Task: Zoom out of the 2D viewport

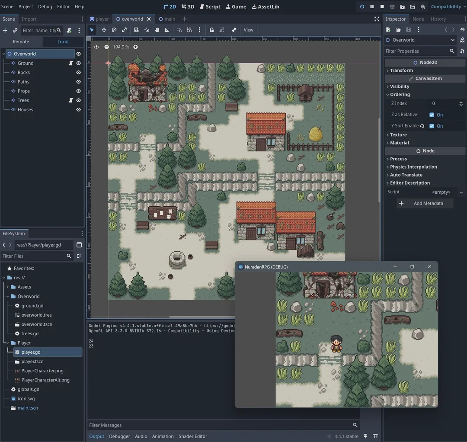Action: (x=107, y=47)
